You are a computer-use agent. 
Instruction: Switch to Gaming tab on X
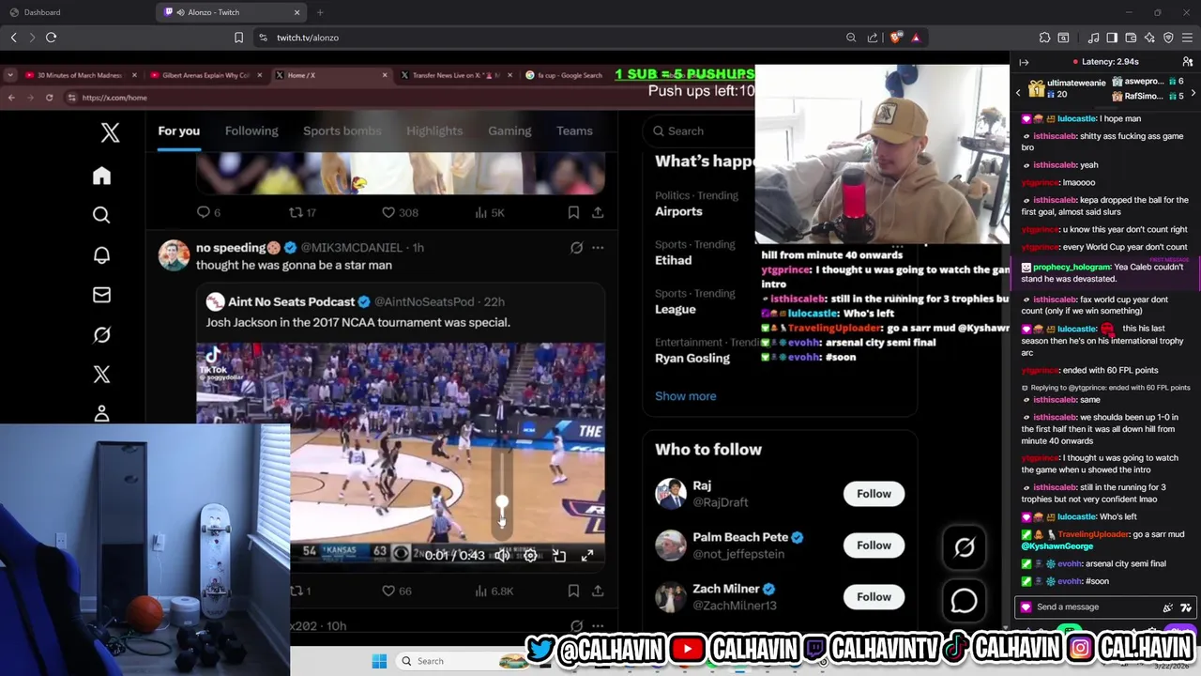509,131
